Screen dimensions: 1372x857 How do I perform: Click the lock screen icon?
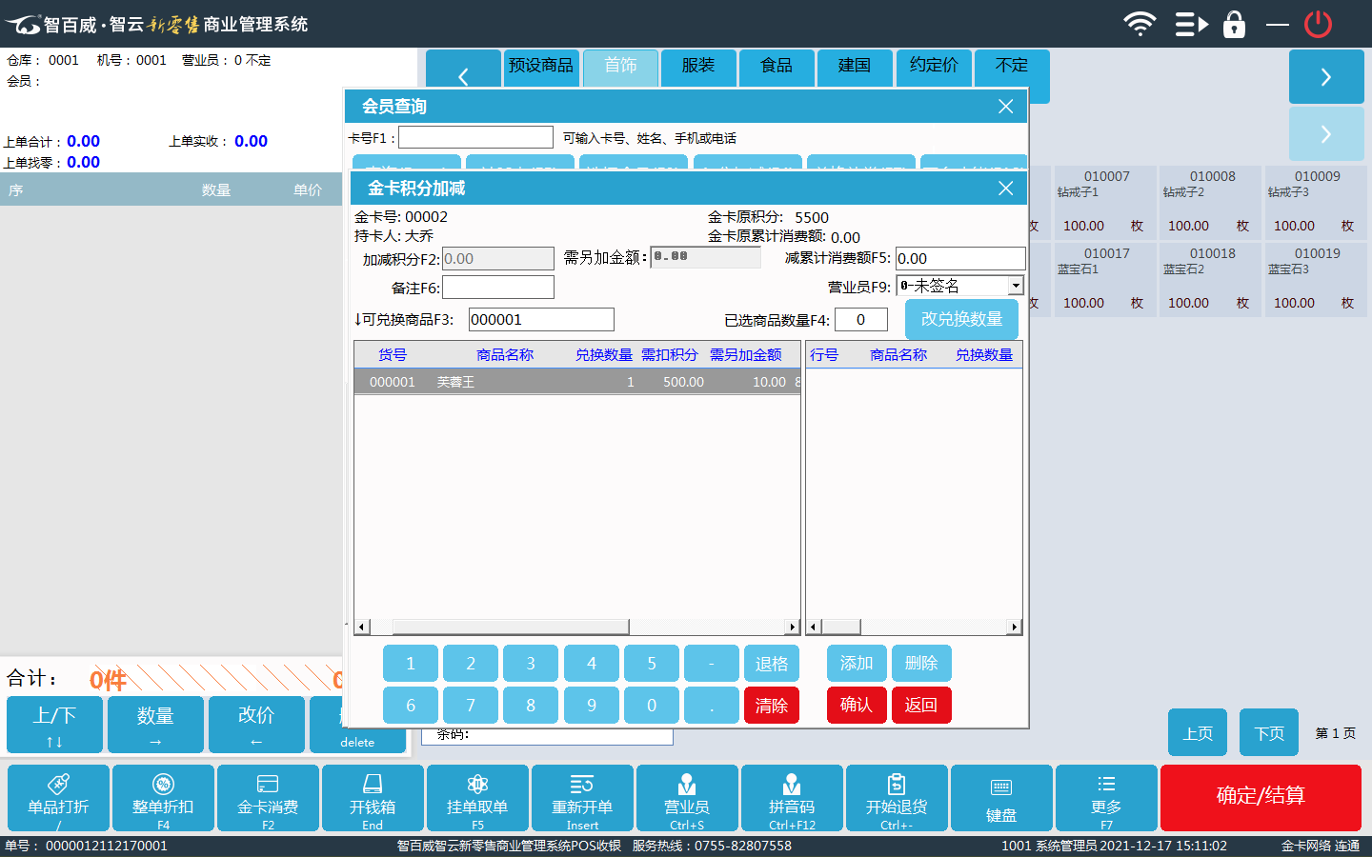(1234, 24)
